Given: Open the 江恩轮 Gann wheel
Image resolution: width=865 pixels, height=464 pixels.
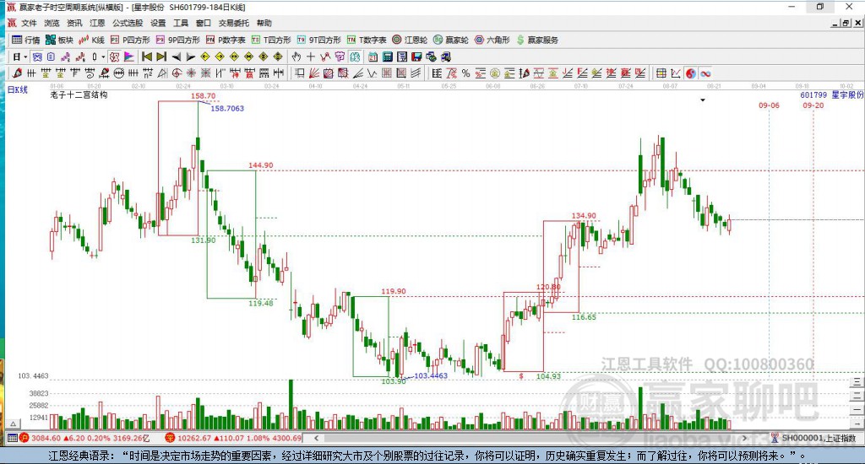Looking at the screenshot, I should point(410,40).
